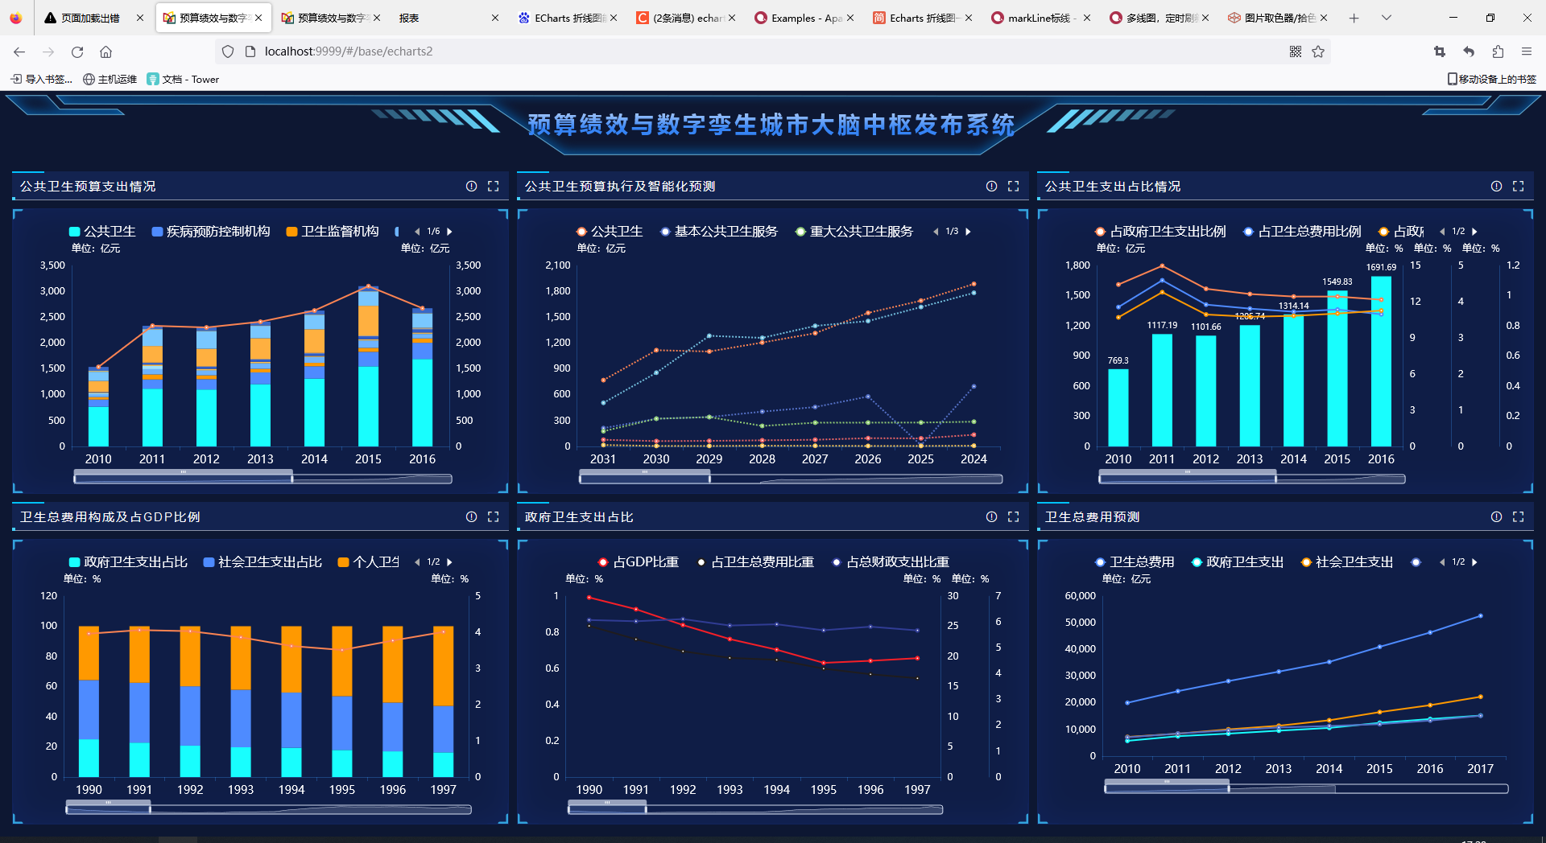Image resolution: width=1546 pixels, height=843 pixels.
Task: Open the Firefox application menu
Action: [x=1527, y=51]
